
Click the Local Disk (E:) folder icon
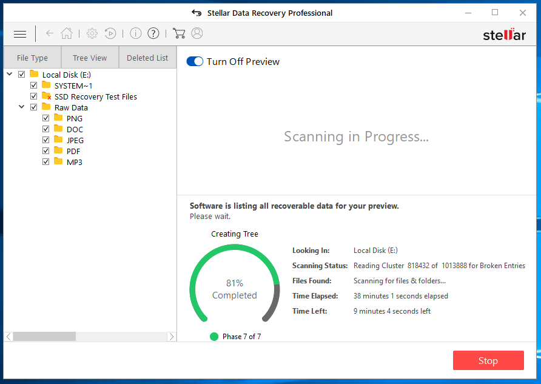[x=34, y=74]
